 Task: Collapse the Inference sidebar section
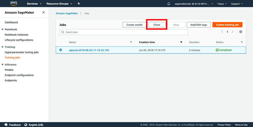[x=3, y=65]
